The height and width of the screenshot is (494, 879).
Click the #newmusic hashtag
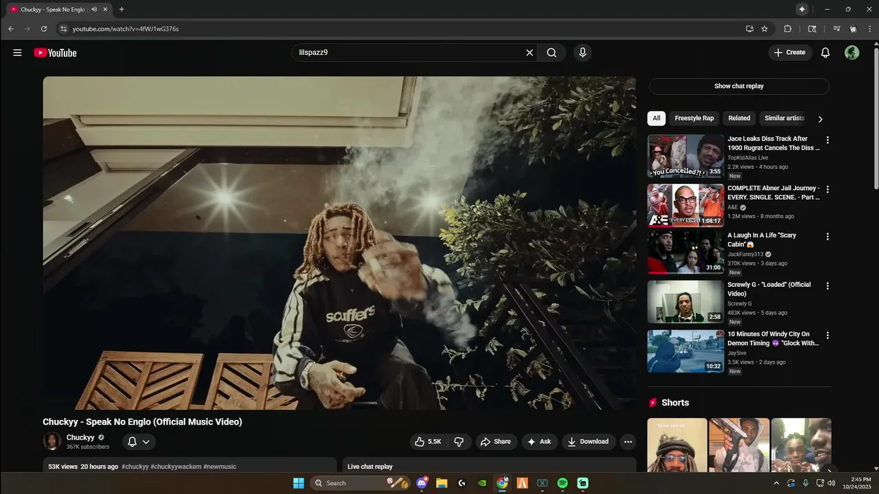(x=220, y=467)
